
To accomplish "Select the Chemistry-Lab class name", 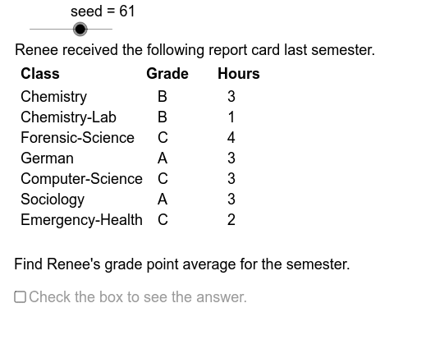I will [68, 117].
